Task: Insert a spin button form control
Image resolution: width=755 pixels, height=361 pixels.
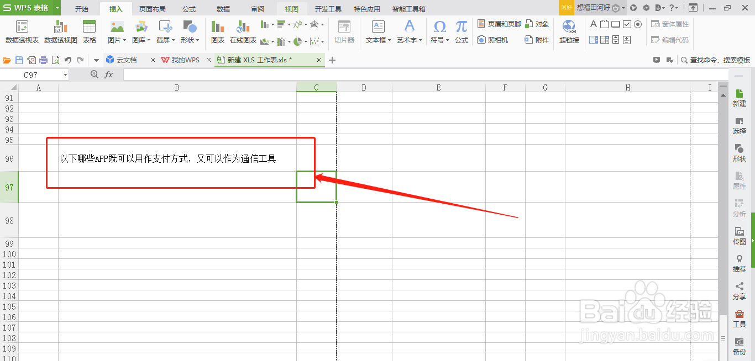Action: (627, 40)
